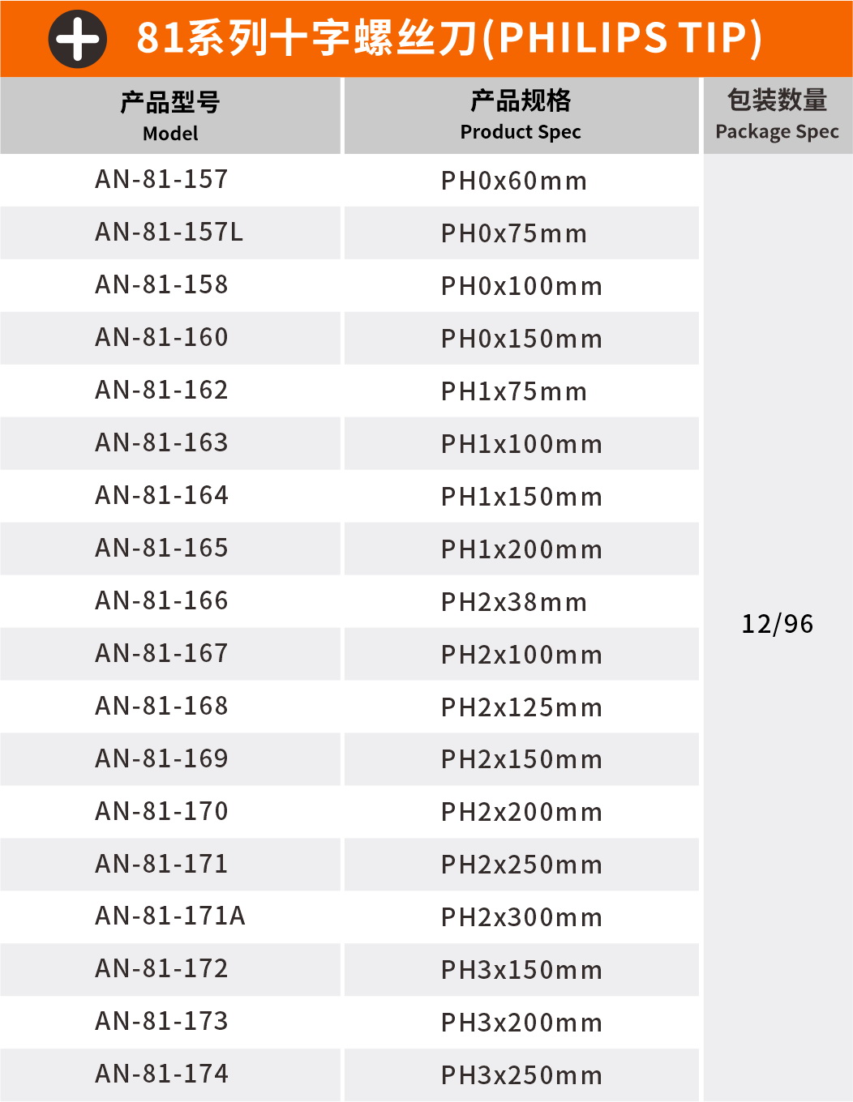Viewport: 853px width, 1102px height.
Task: Select the PH1x150mm spec cell
Action: click(x=521, y=497)
